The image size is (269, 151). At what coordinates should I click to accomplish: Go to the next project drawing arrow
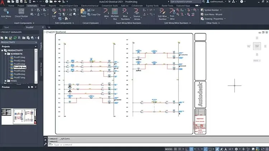[x=59, y=1]
